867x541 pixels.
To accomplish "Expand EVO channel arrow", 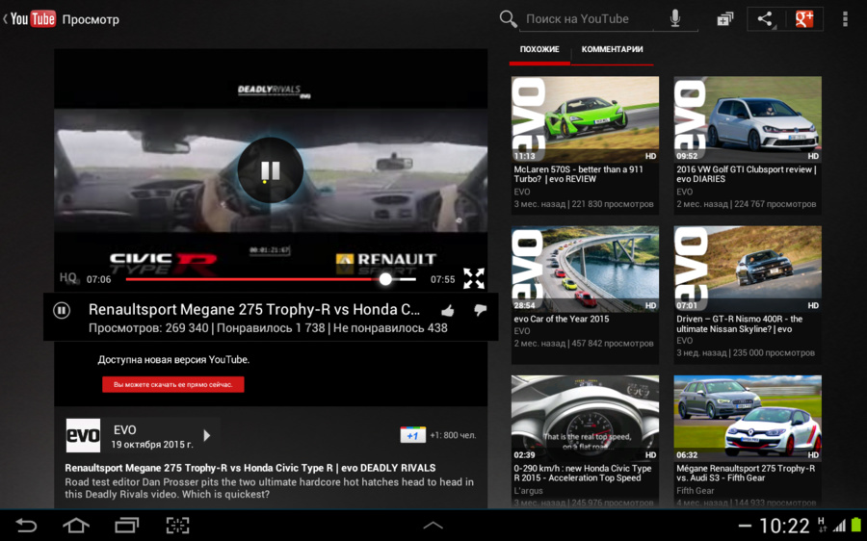I will coord(207,435).
